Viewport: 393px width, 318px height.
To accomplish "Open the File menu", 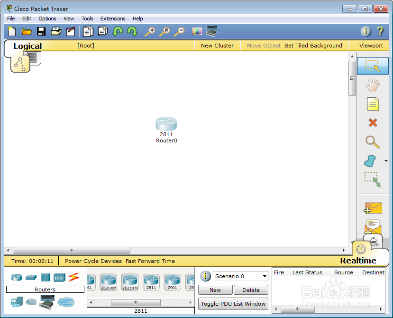I will click(11, 19).
